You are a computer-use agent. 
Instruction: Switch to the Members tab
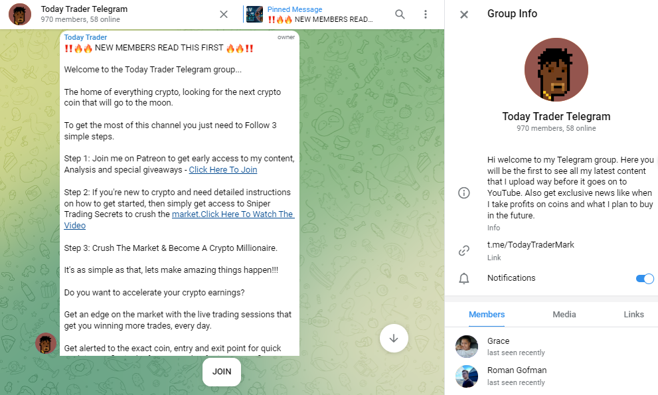click(487, 315)
